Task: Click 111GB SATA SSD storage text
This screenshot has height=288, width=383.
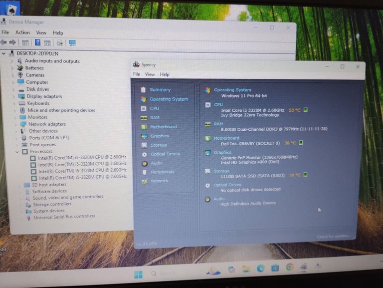Action: click(x=252, y=176)
